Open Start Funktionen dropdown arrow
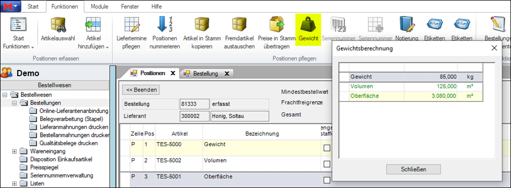The height and width of the screenshot is (188, 511). (32, 47)
